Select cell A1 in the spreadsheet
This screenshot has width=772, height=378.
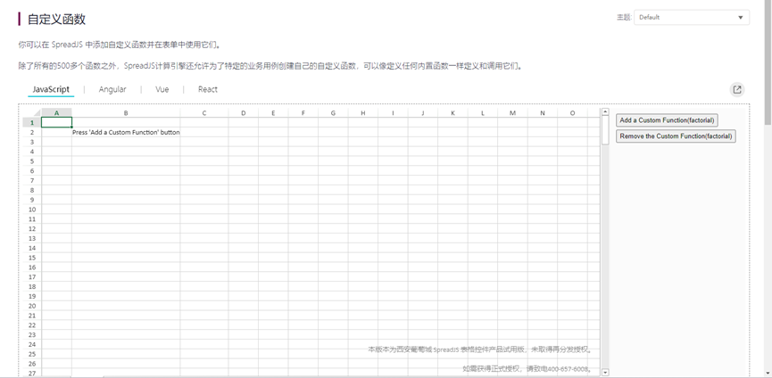tap(56, 122)
